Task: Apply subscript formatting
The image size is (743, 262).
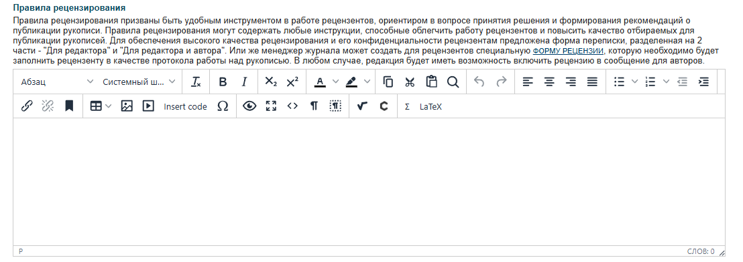Action: pyautogui.click(x=270, y=82)
